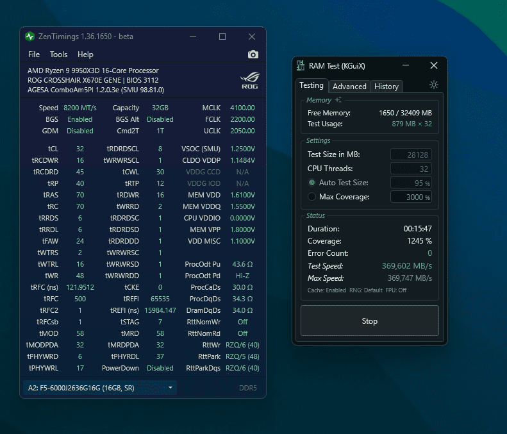Click the Test Usage value 879 MB × 32
Viewport: 507px width, 434px height.
(x=411, y=124)
